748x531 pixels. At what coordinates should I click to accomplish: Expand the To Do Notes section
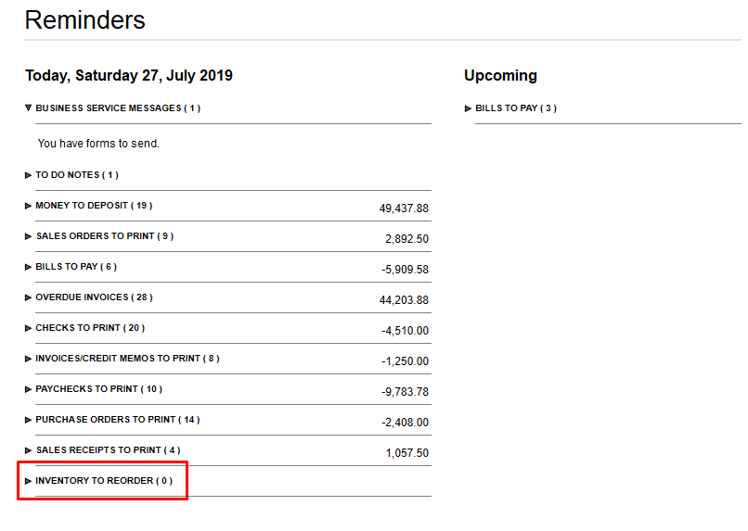pyautogui.click(x=29, y=175)
